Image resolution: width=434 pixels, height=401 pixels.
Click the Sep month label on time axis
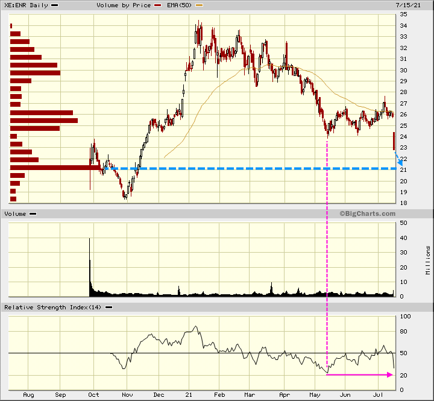(x=60, y=395)
